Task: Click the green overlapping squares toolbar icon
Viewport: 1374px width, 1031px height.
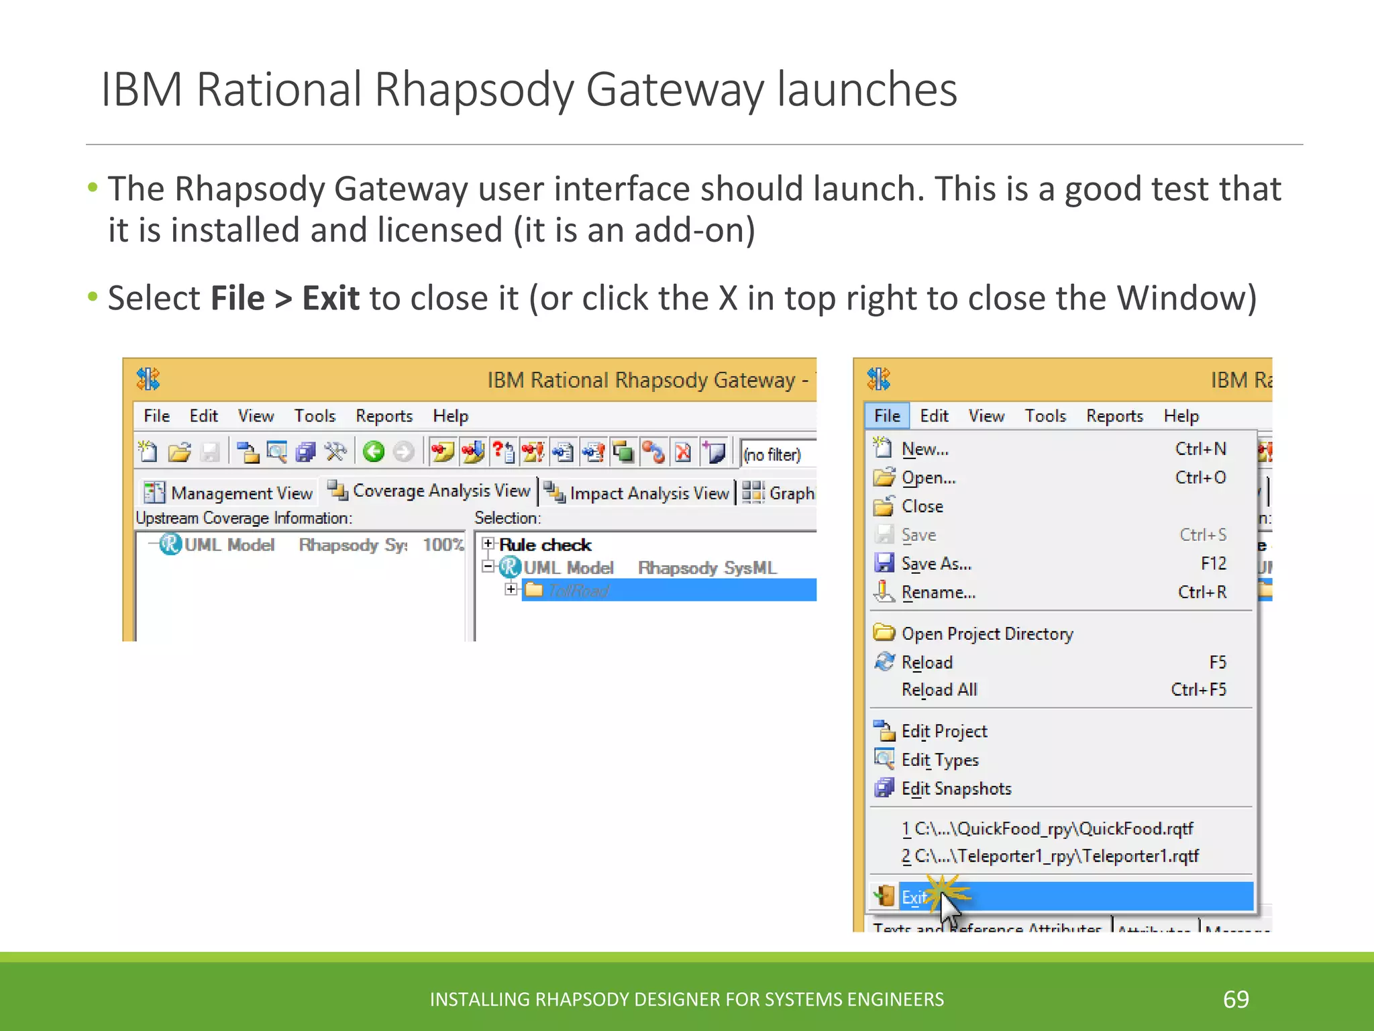Action: [623, 452]
